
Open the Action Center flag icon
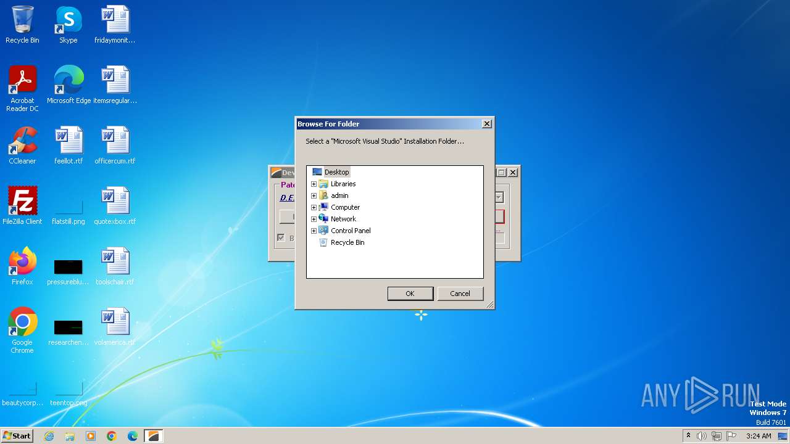pos(731,436)
